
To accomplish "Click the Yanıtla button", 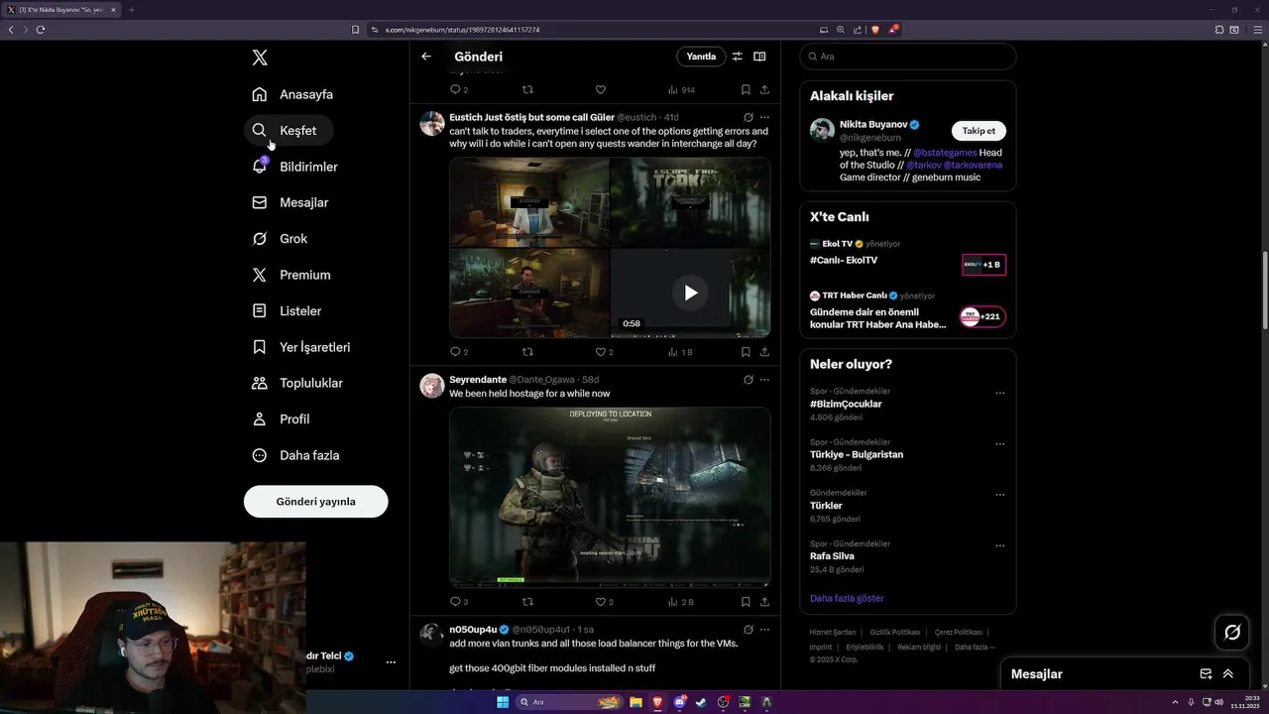I will click(701, 57).
